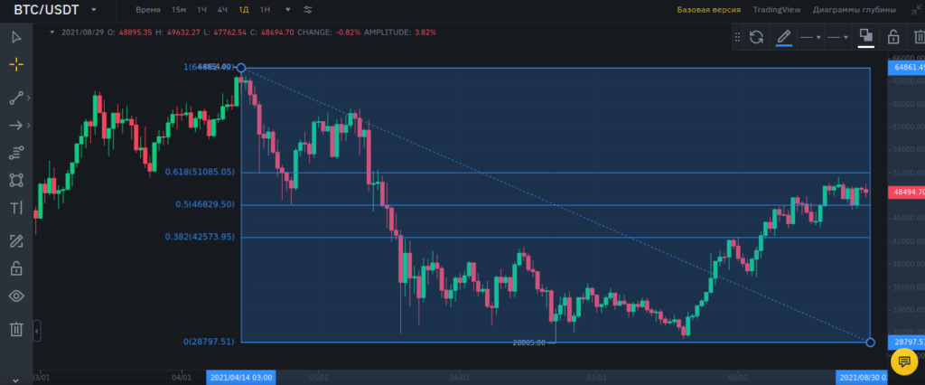Expand more time intervals dropdown

(287, 10)
